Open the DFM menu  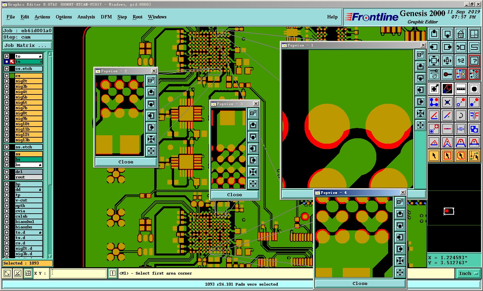click(x=106, y=17)
